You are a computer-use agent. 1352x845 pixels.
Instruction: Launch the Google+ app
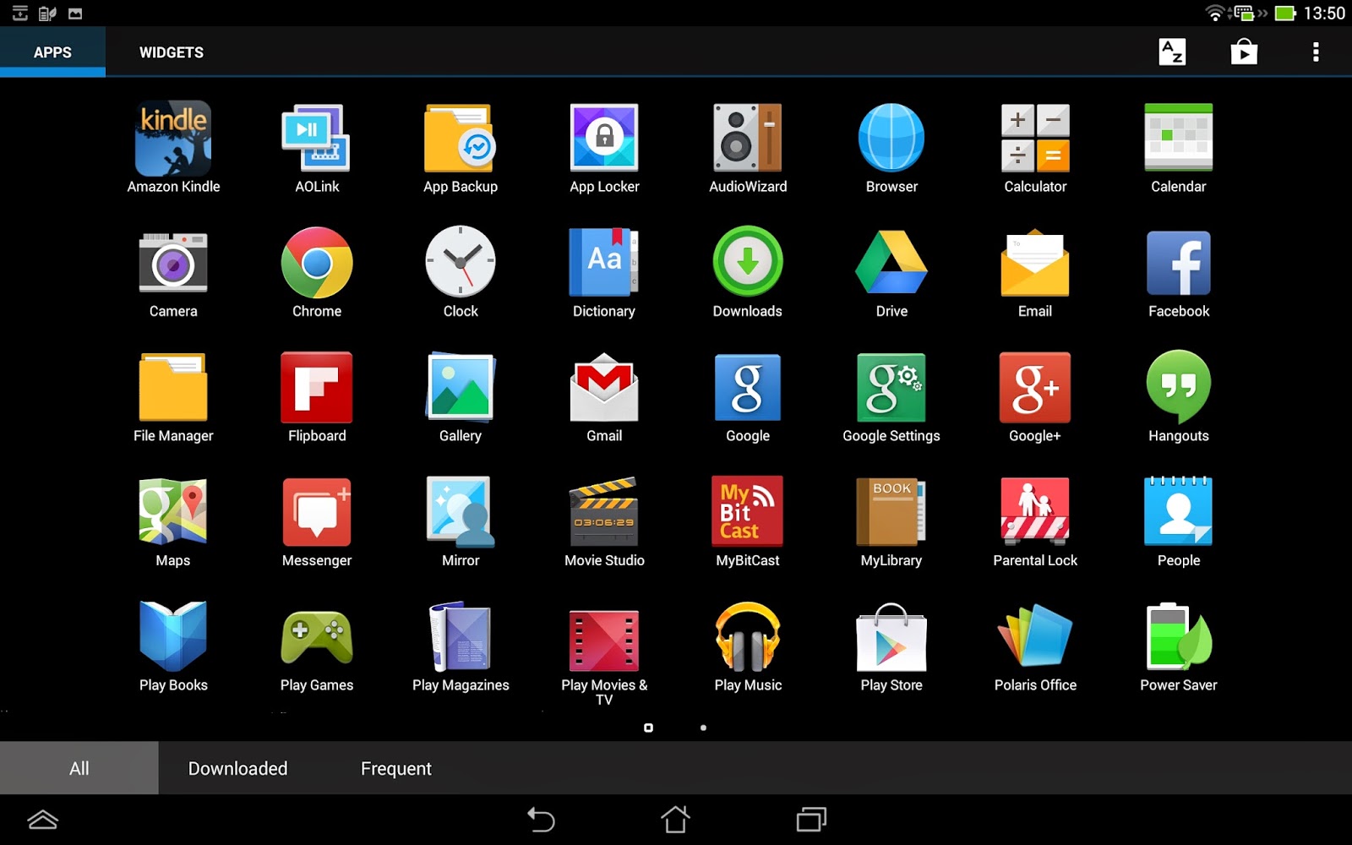[x=1035, y=397]
